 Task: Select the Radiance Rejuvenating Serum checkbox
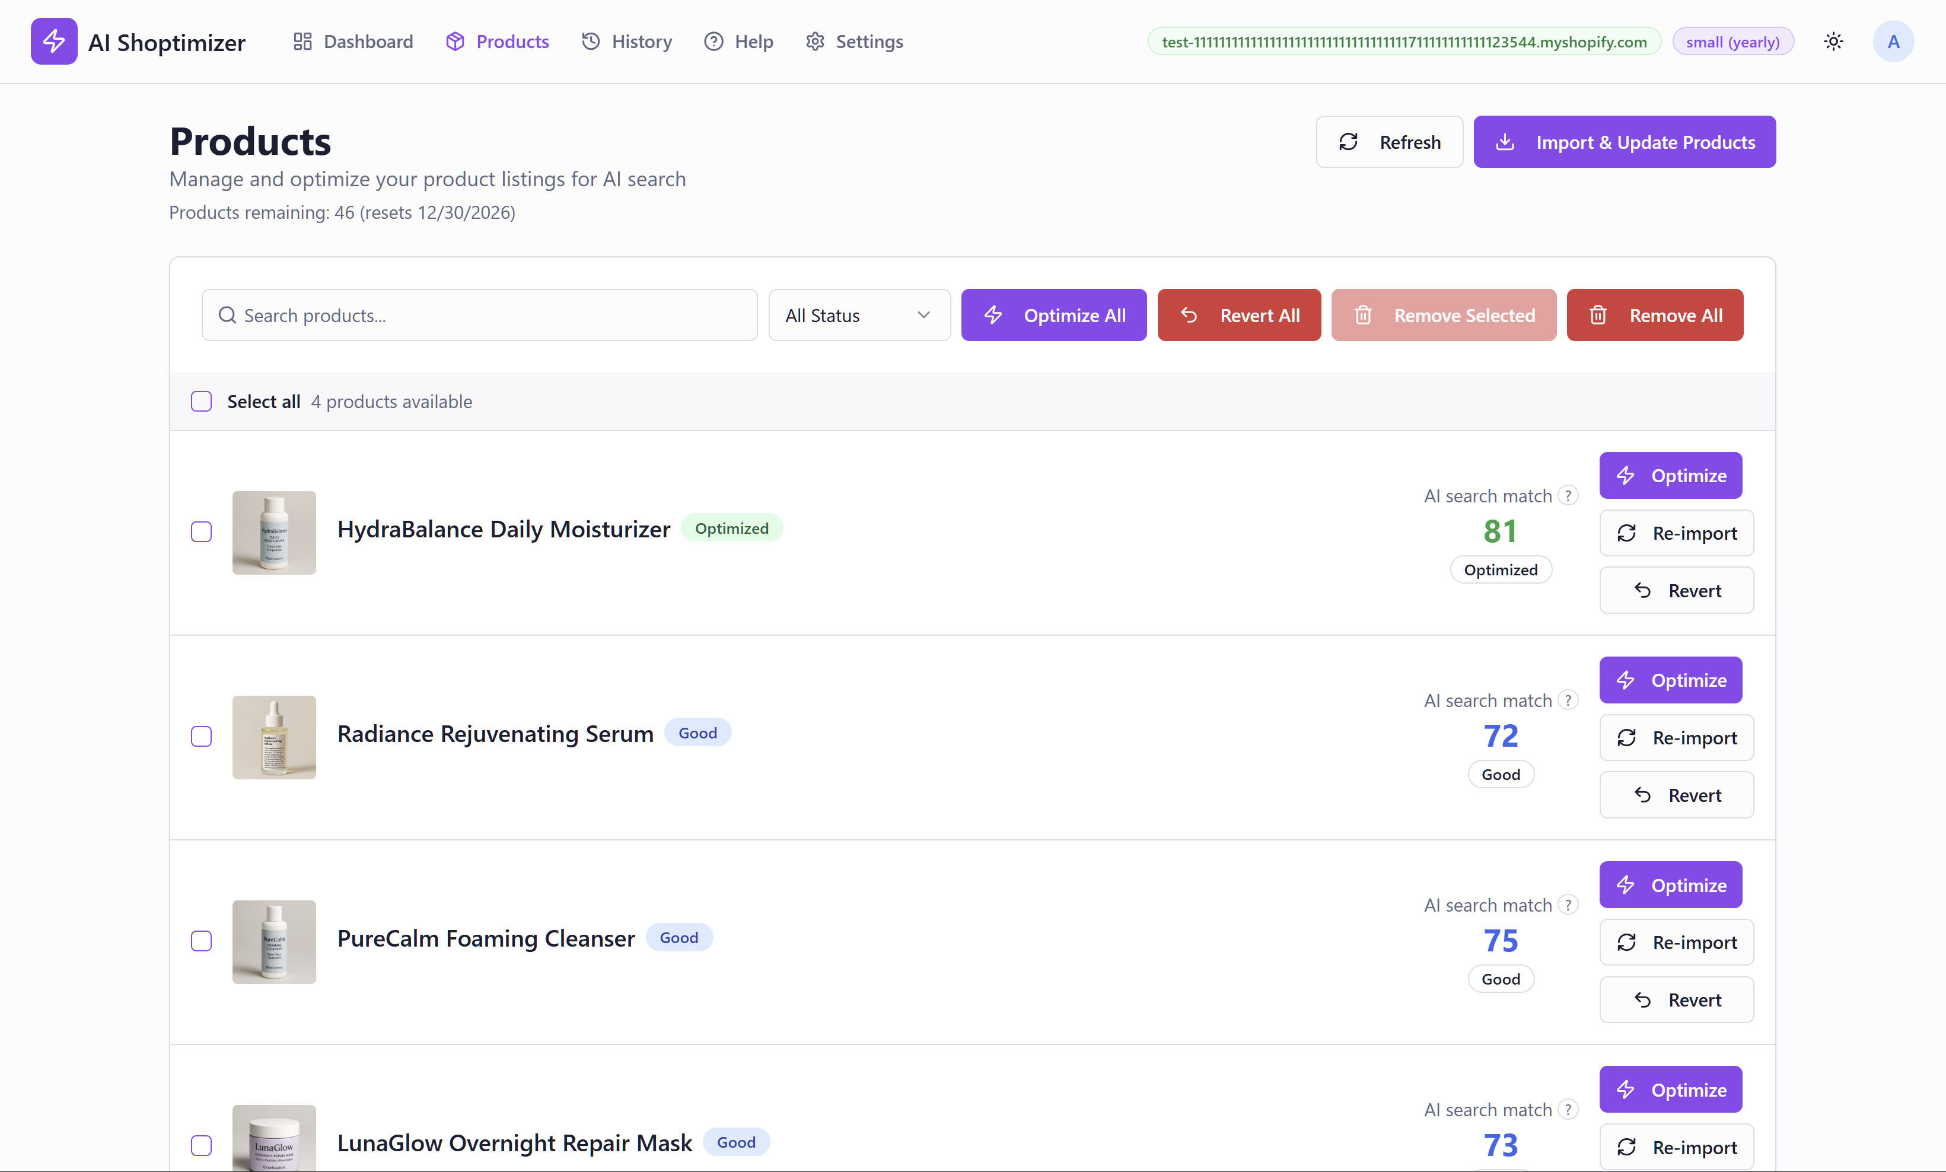click(202, 736)
